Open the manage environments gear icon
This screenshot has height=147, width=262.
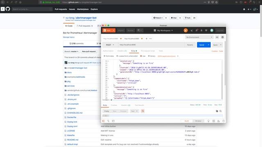click(222, 37)
